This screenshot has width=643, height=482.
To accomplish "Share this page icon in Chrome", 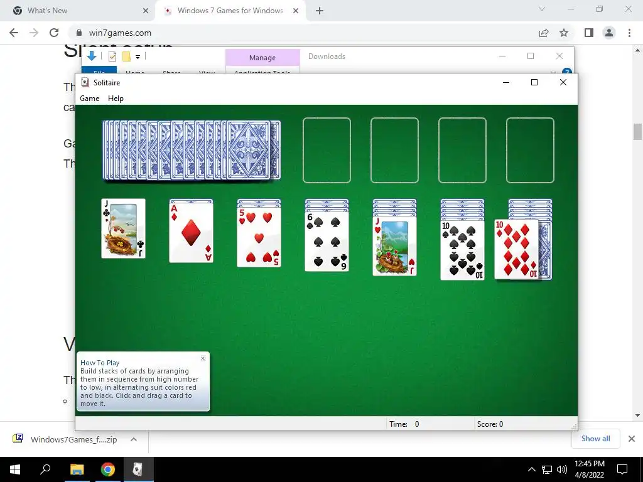I will [544, 33].
